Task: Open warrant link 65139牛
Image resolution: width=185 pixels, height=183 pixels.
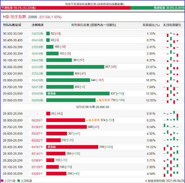Action: click(x=37, y=167)
